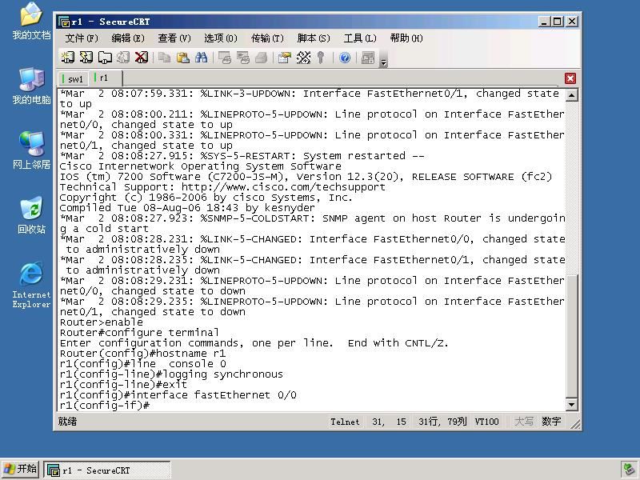Screen dimensions: 640x480
Task: Click the r1(config-if)# prompt line
Action: pyautogui.click(x=105, y=406)
